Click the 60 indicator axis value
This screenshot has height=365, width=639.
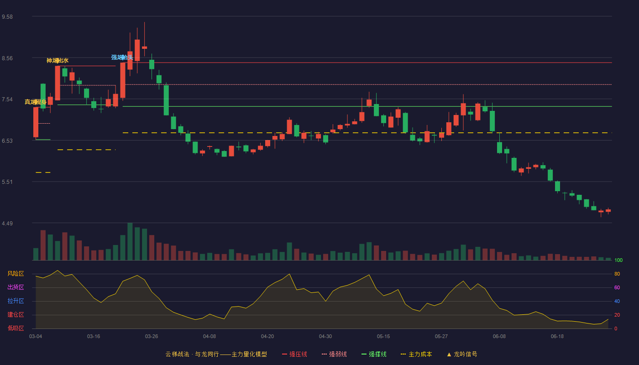617,288
